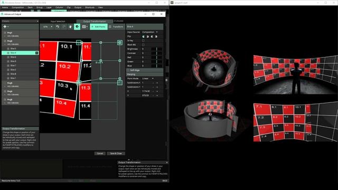The height and width of the screenshot is (190, 338).
Task: Increase Subdivisions Y with plus
Action: click(x=157, y=87)
